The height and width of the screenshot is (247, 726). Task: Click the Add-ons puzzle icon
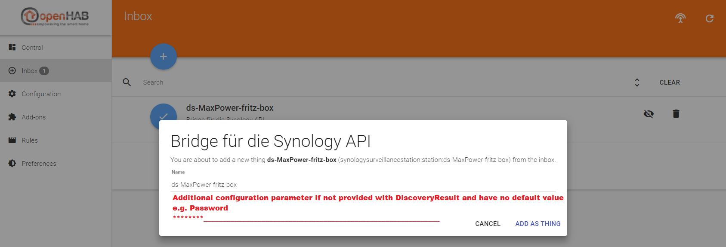[12, 117]
